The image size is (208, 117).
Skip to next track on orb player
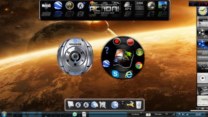[x=82, y=53]
